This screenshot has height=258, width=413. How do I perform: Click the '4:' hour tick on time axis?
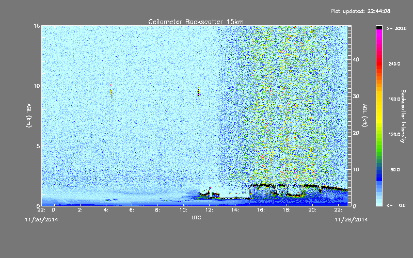pyautogui.click(x=106, y=210)
